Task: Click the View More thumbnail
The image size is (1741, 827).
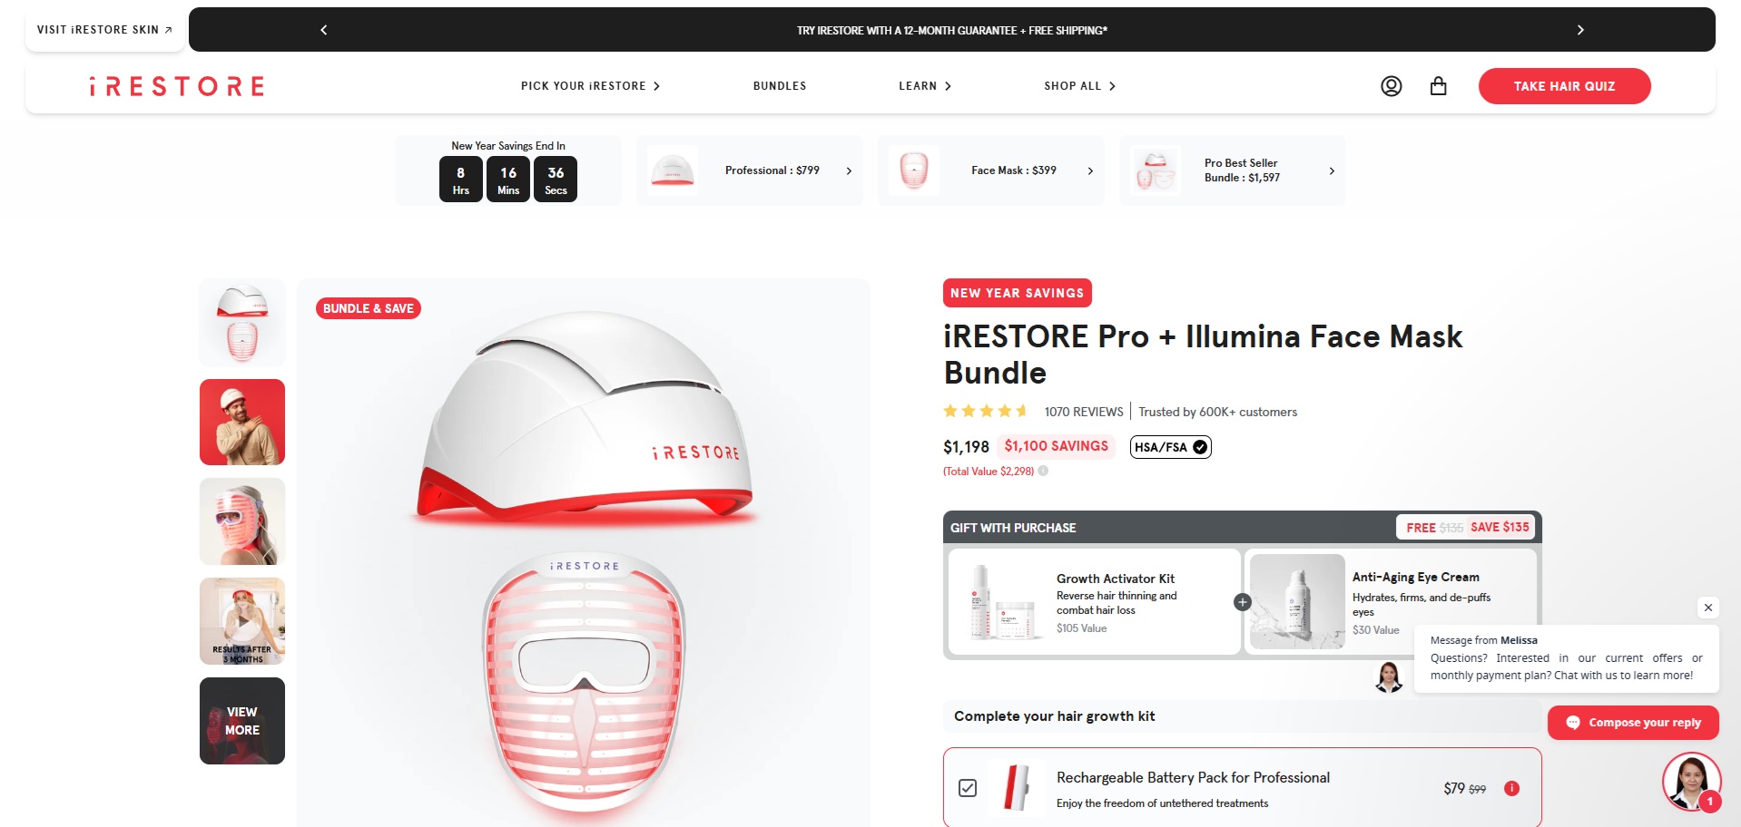Action: pos(242,721)
